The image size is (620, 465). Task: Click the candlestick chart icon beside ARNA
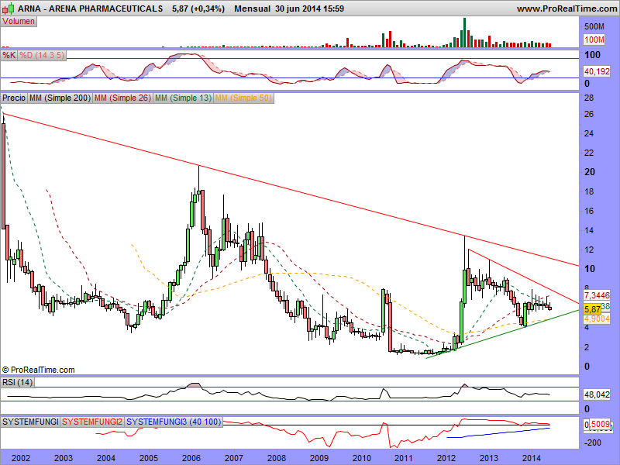click(8, 9)
